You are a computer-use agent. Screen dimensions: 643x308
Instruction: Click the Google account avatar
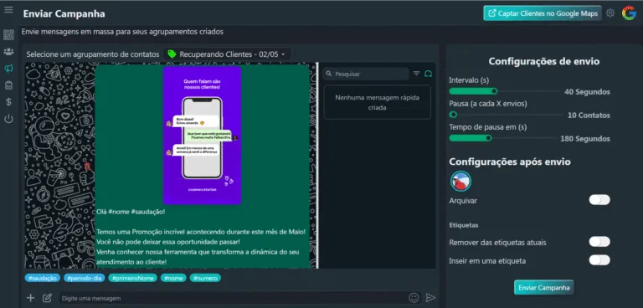(629, 13)
